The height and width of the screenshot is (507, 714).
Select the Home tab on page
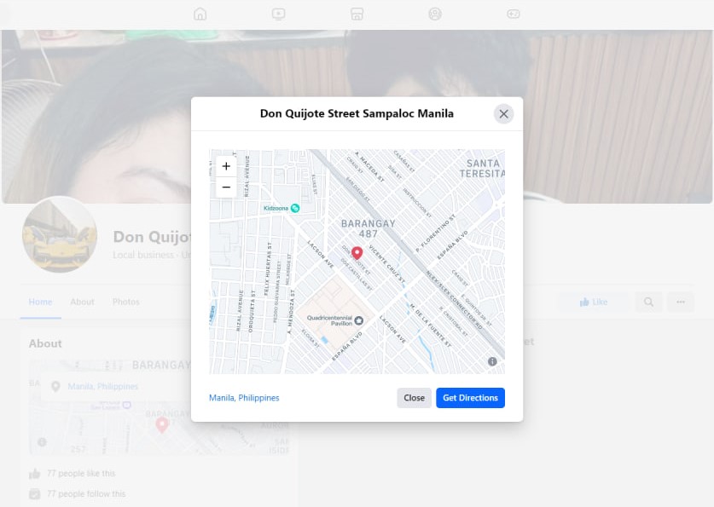(x=40, y=302)
